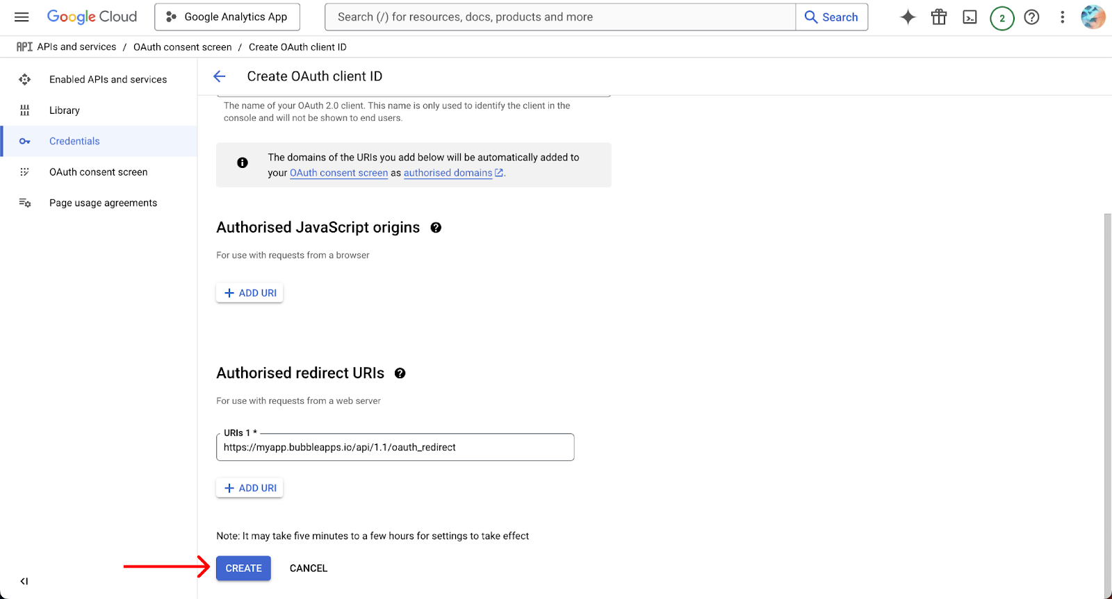Viewport: 1112px width, 599px height.
Task: Open the main navigation hamburger menu
Action: tap(22, 17)
